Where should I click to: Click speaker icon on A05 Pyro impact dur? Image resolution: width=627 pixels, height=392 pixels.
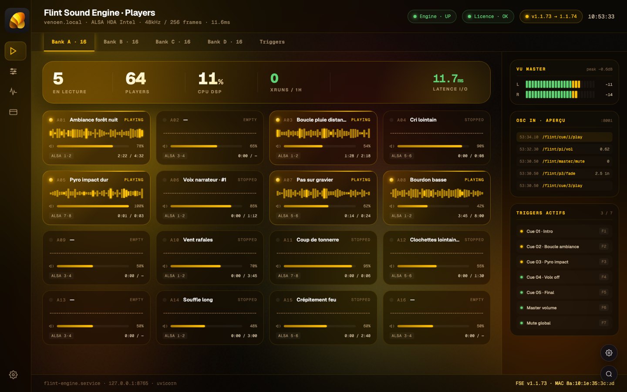click(x=51, y=206)
